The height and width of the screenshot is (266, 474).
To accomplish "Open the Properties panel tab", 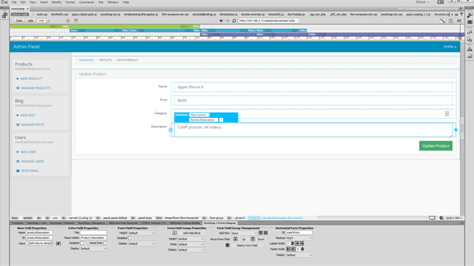I will (18, 223).
